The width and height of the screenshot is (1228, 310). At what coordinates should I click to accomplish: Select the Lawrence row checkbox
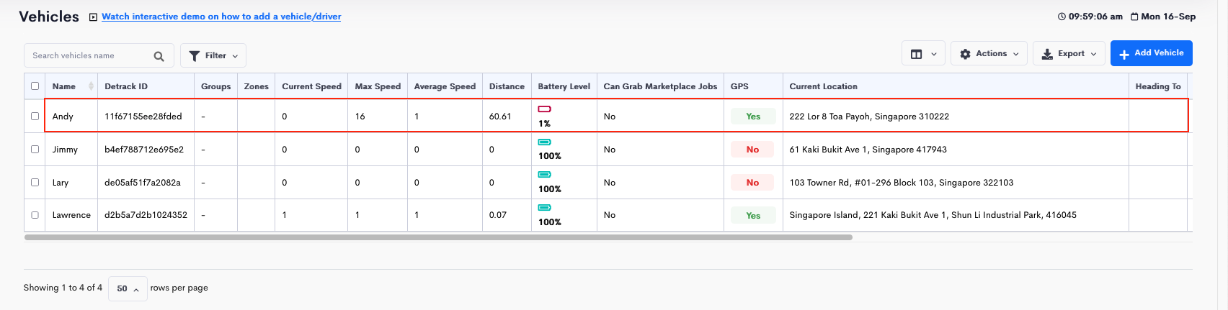pos(35,215)
